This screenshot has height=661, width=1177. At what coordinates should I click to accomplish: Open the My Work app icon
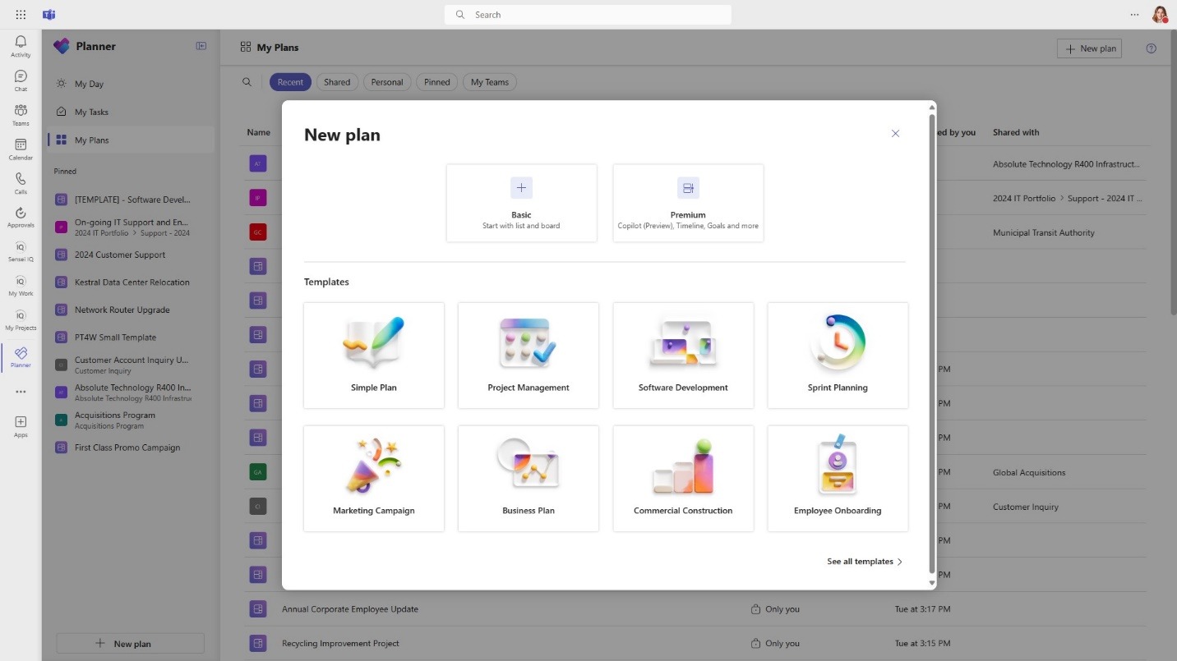coord(21,286)
